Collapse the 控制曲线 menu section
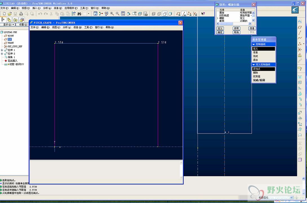Image resolution: width=307 pixels, height=203 pixels. pos(254,44)
